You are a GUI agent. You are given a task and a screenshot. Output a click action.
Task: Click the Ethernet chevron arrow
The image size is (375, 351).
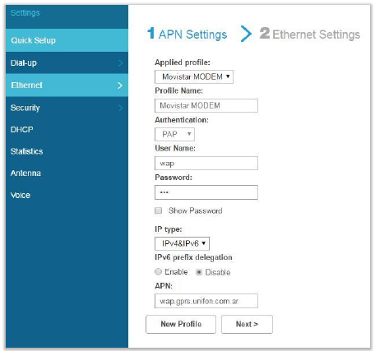click(x=120, y=85)
